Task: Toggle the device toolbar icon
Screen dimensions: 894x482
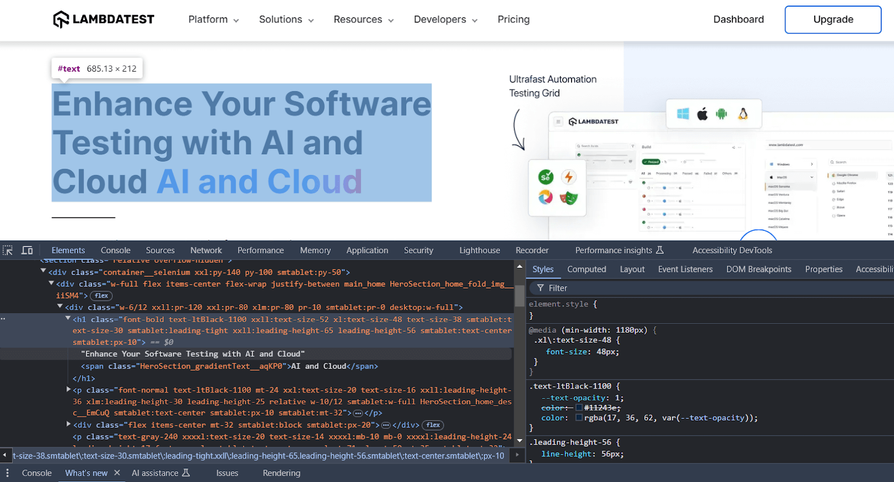Action: click(27, 251)
